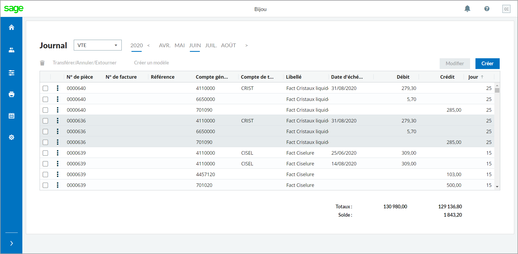Screen dimensions: 518x254
Task: Click the Sage logo
Action: pos(14,9)
